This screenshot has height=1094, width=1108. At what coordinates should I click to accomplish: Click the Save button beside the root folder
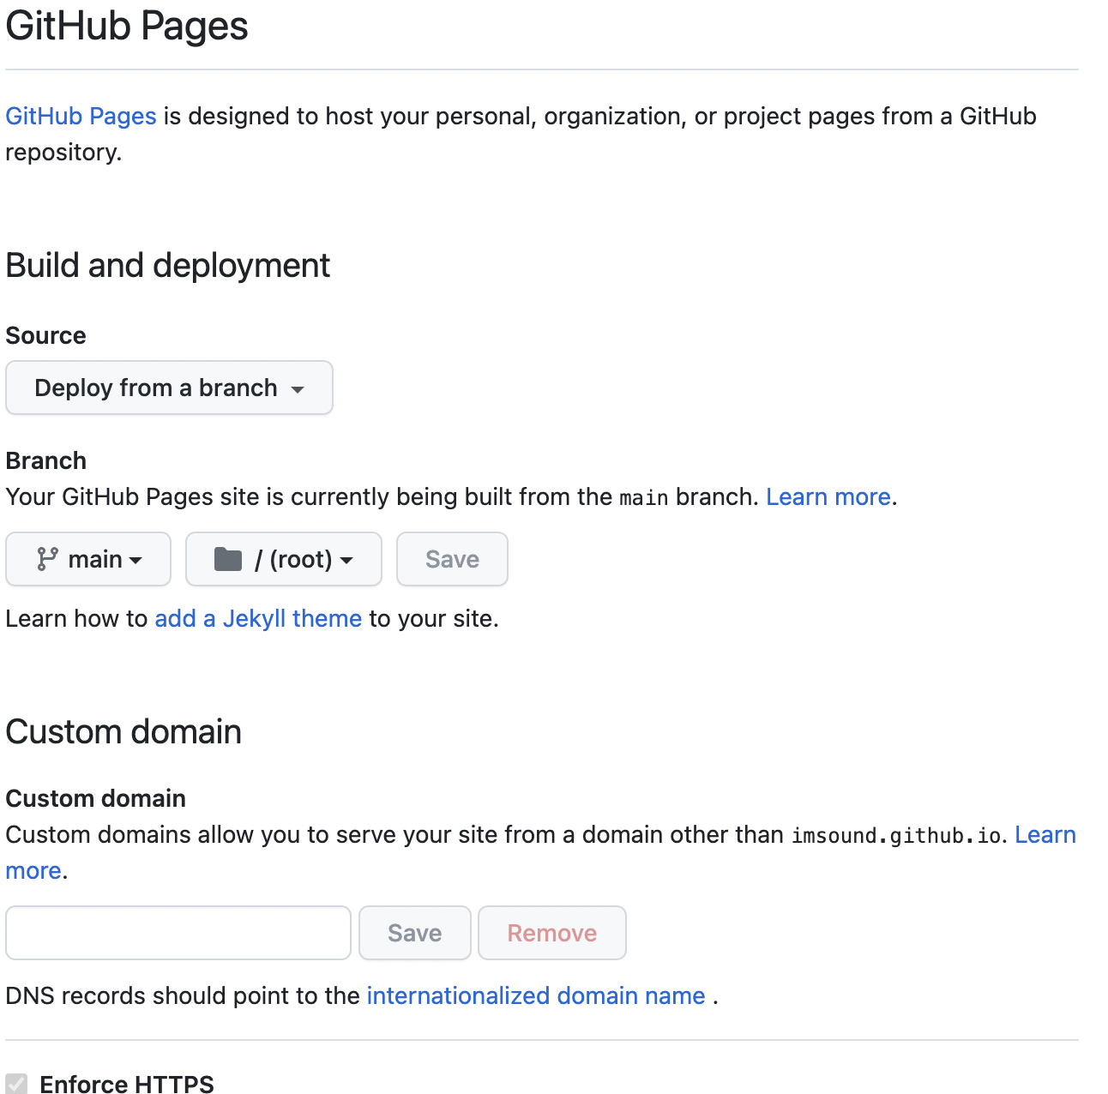click(x=452, y=559)
